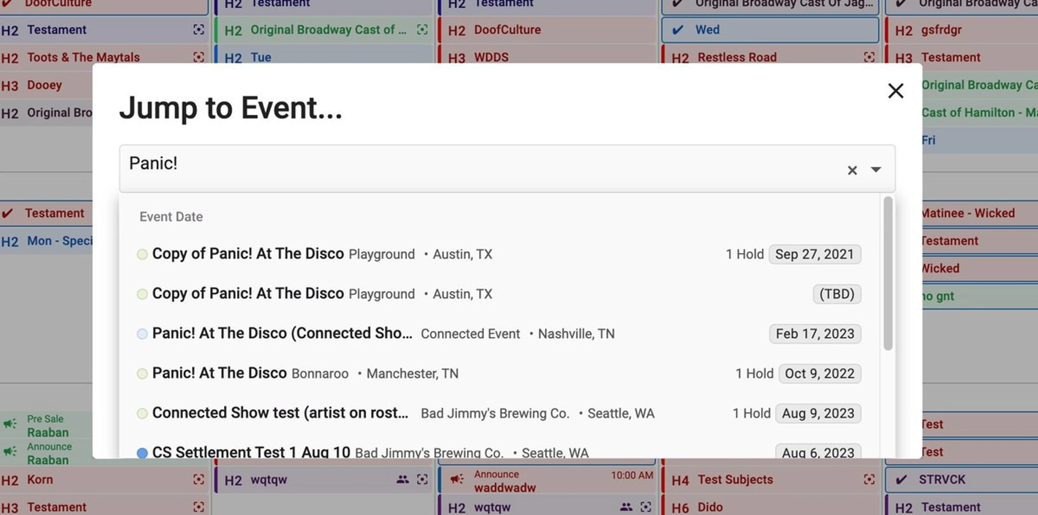1038x515 pixels.
Task: Click blue status dot for CS Settlement Test
Action: (142, 453)
